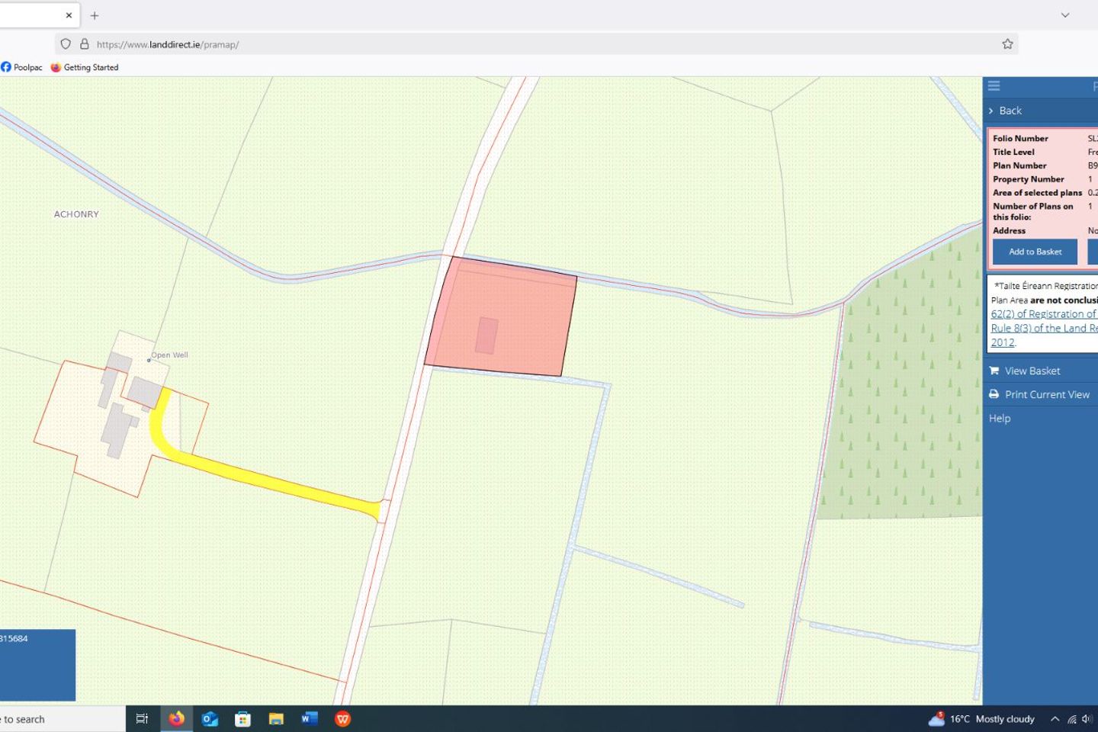Open the new tab plus button
The height and width of the screenshot is (732, 1098).
tap(95, 15)
